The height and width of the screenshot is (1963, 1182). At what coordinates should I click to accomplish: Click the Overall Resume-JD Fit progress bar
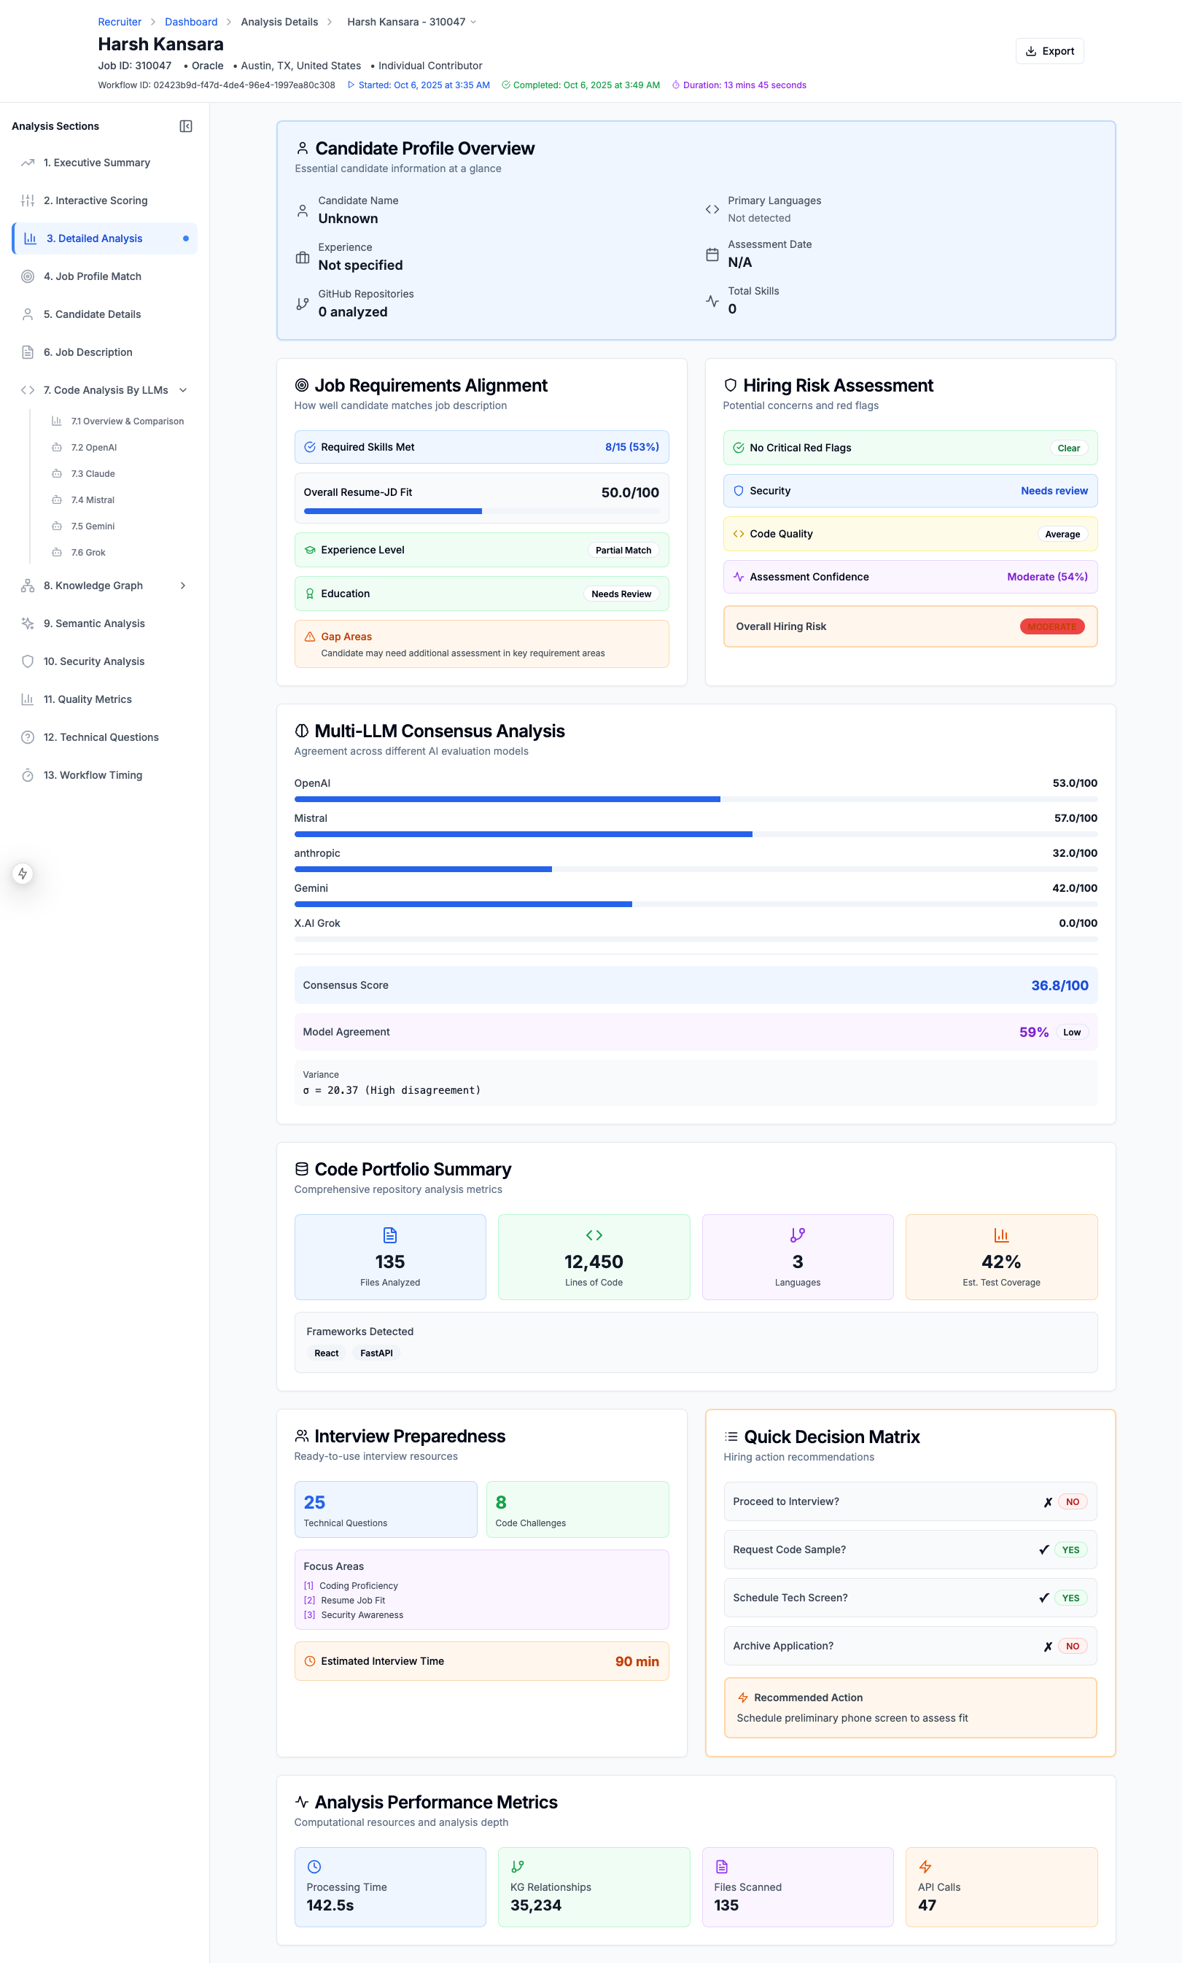pos(481,511)
